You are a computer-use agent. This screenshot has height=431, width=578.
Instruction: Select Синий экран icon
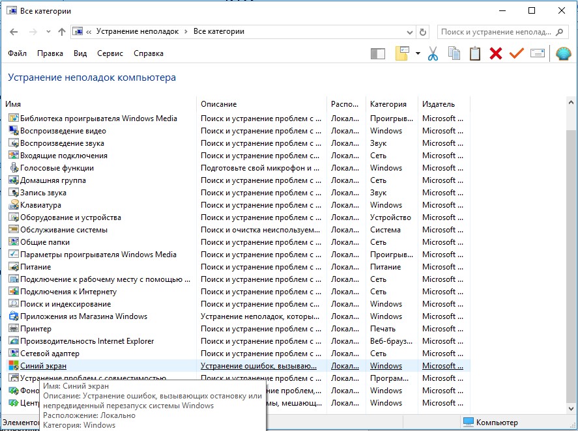pyautogui.click(x=14, y=365)
